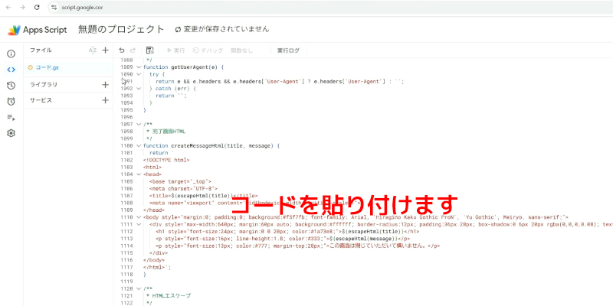Click the HTMLエスケープ comment text
The height and width of the screenshot is (306, 613).
(171, 296)
